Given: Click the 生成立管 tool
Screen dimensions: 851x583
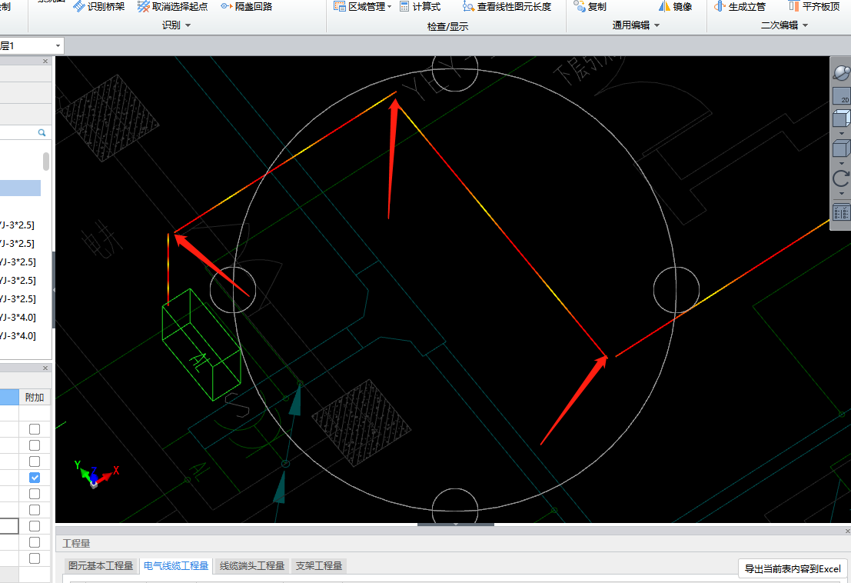Looking at the screenshot, I should 740,6.
